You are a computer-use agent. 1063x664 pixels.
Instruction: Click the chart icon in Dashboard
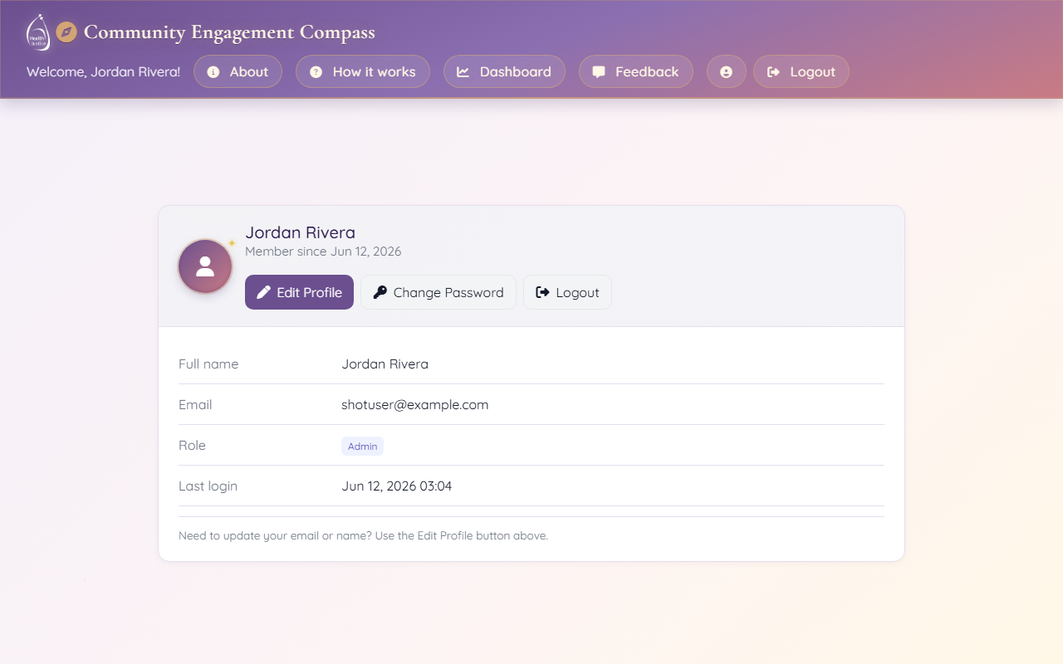[x=463, y=72]
